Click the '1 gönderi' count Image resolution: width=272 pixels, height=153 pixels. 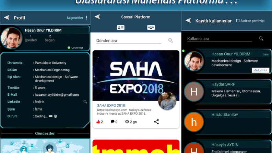click(x=31, y=38)
